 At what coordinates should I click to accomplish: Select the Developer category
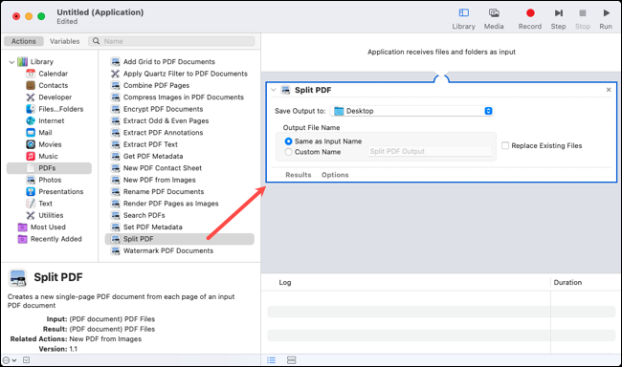pos(56,97)
